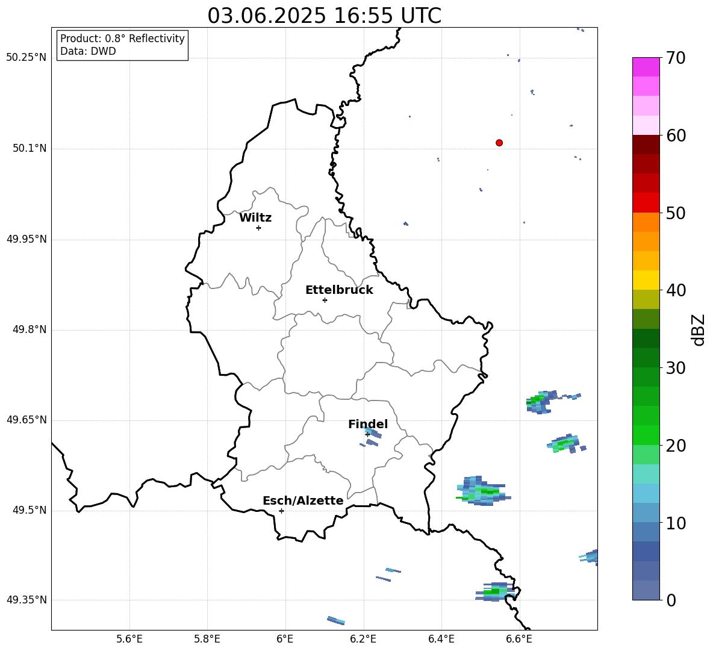Image resolution: width=713 pixels, height=651 pixels.
Task: Click the dark maroon colorbar band below 60
Action: point(646,145)
